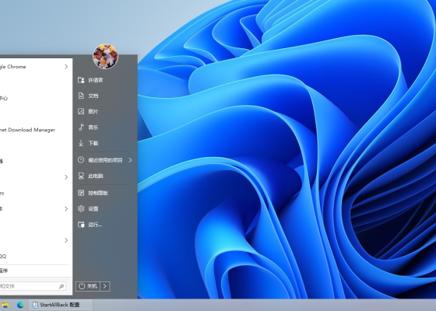This screenshot has height=311, width=436.
Task: Open 控制面板 (Control Panel)
Action: (x=98, y=193)
